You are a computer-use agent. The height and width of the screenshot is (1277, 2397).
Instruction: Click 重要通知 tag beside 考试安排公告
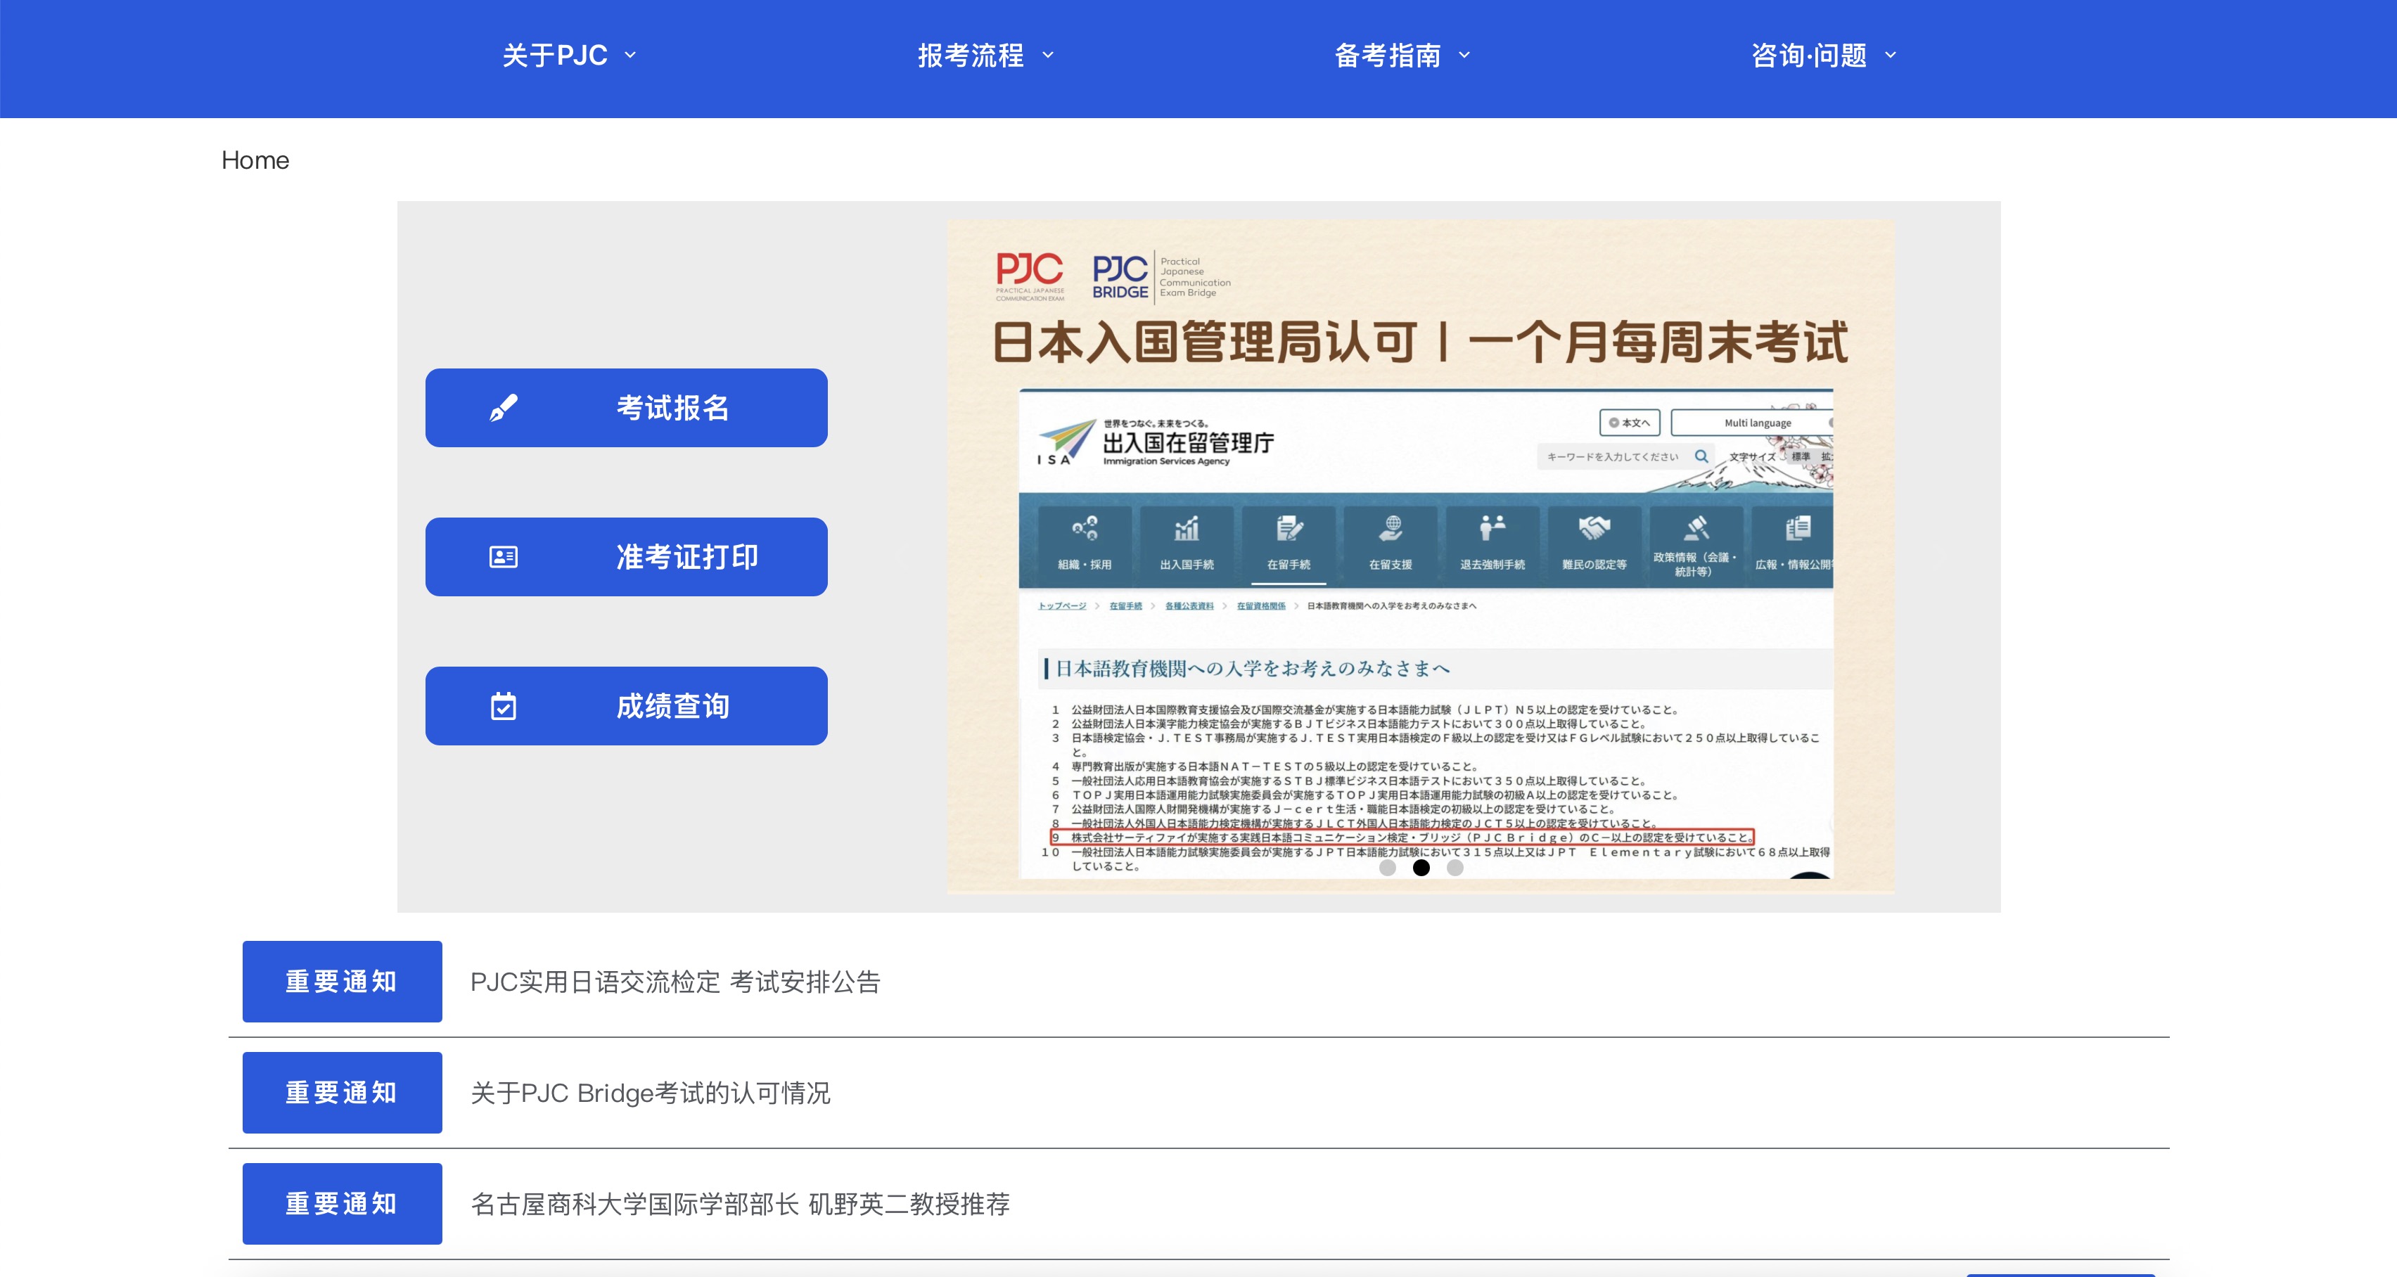(343, 981)
